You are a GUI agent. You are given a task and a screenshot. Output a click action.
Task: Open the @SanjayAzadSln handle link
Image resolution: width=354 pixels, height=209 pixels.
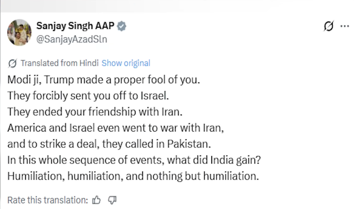(72, 39)
